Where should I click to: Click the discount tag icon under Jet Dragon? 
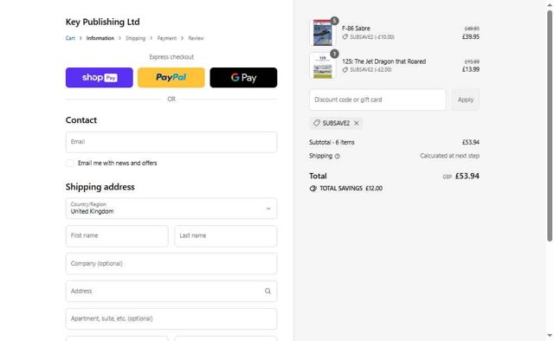(x=345, y=69)
